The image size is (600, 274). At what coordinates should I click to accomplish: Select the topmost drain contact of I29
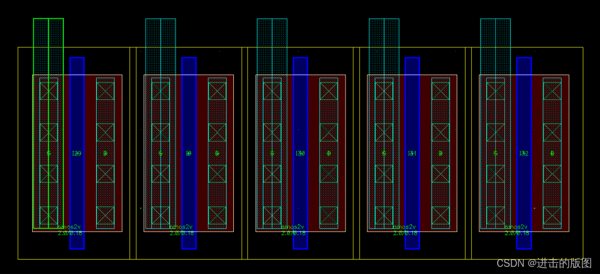tap(105, 90)
